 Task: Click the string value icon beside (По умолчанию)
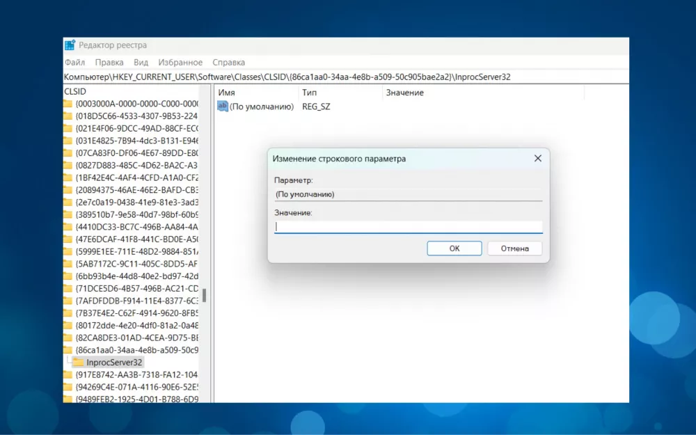click(x=223, y=106)
